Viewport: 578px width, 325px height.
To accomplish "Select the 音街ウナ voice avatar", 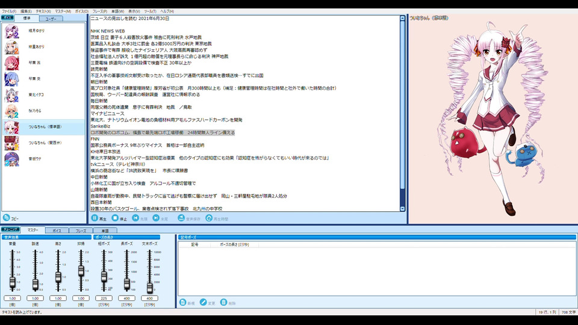I will (x=11, y=159).
